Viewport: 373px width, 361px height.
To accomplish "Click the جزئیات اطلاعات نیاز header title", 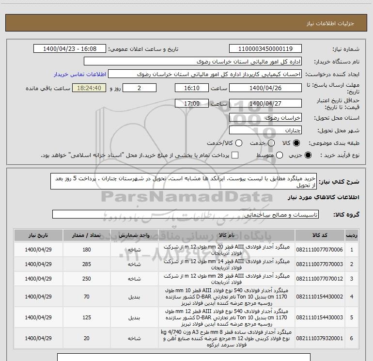I will 330,23.
